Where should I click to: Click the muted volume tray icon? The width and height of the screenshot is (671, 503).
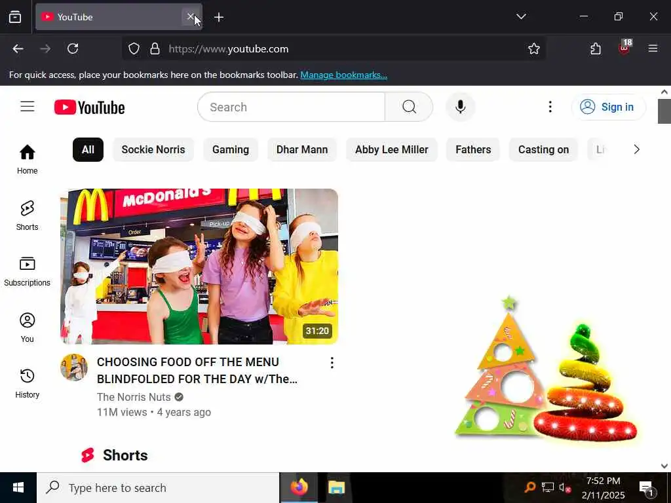(x=565, y=487)
